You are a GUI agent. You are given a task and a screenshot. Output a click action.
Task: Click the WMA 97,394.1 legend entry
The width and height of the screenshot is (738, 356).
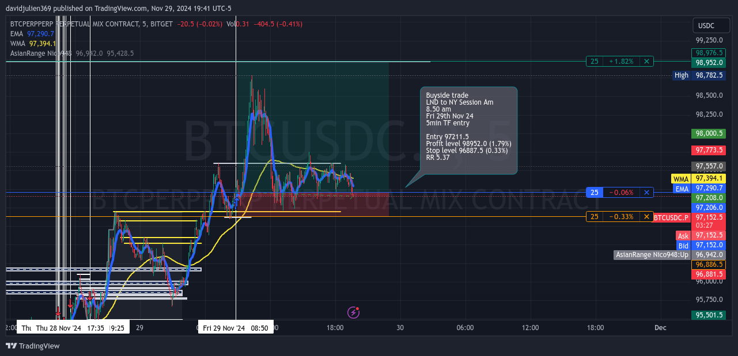pyautogui.click(x=33, y=44)
